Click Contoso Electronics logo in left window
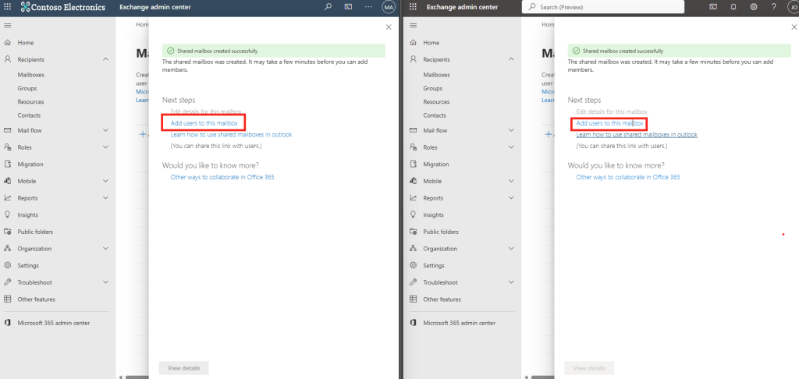The height and width of the screenshot is (379, 799). (63, 7)
